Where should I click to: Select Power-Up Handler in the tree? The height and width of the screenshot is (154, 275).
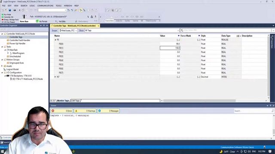coord(17,44)
